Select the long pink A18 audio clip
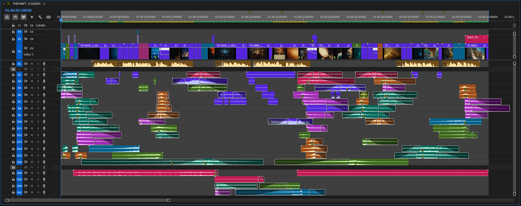The height and width of the screenshot is (206, 521). [x=393, y=173]
